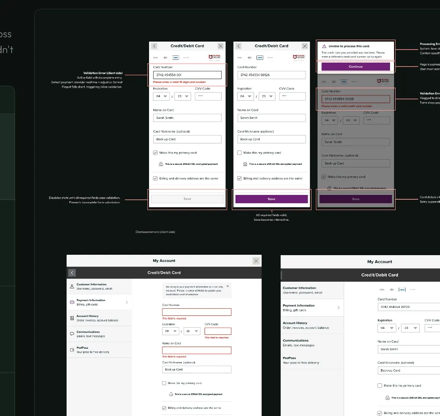Click the purple Continue button
The image size is (440, 416).
click(356, 67)
